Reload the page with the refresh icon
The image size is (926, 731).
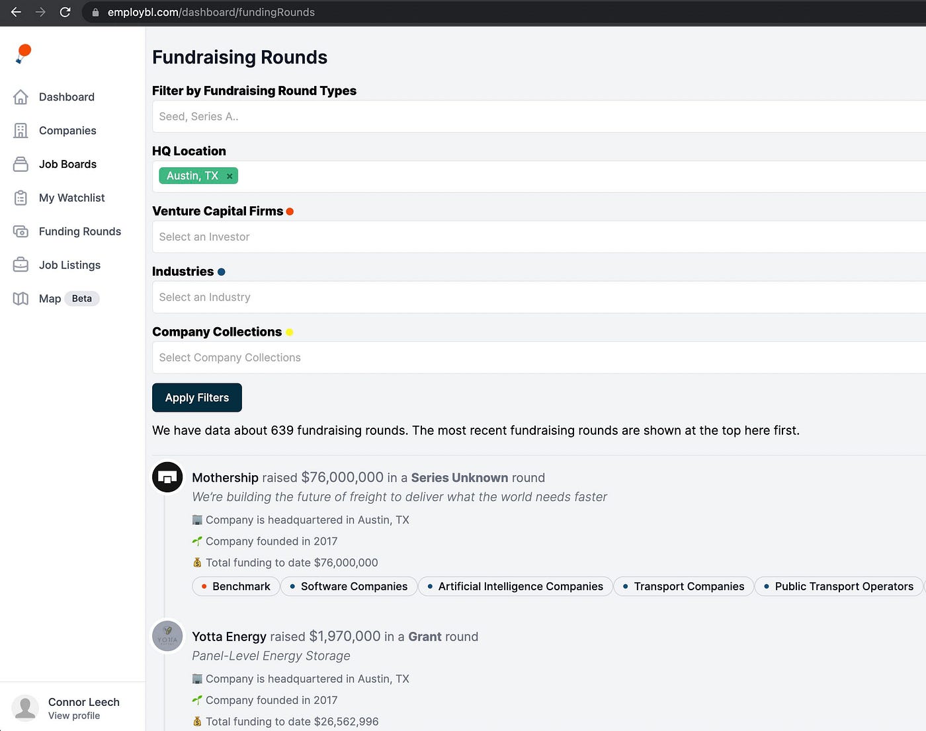click(x=65, y=12)
